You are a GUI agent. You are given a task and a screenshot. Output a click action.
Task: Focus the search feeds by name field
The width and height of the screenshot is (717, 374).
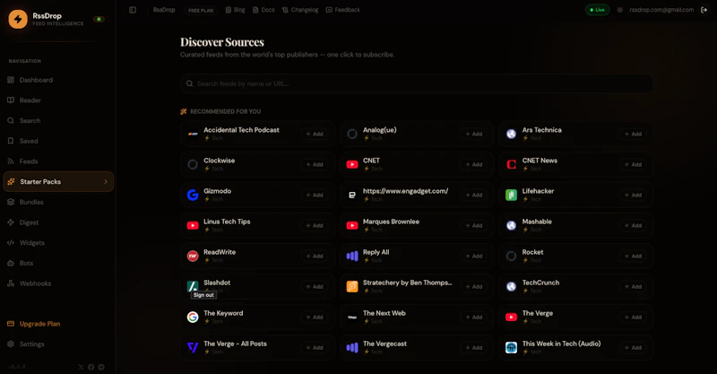pos(416,83)
